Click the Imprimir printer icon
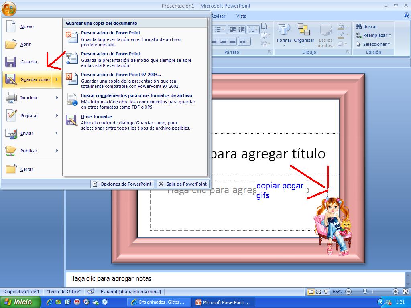The image size is (411, 308). (11, 98)
